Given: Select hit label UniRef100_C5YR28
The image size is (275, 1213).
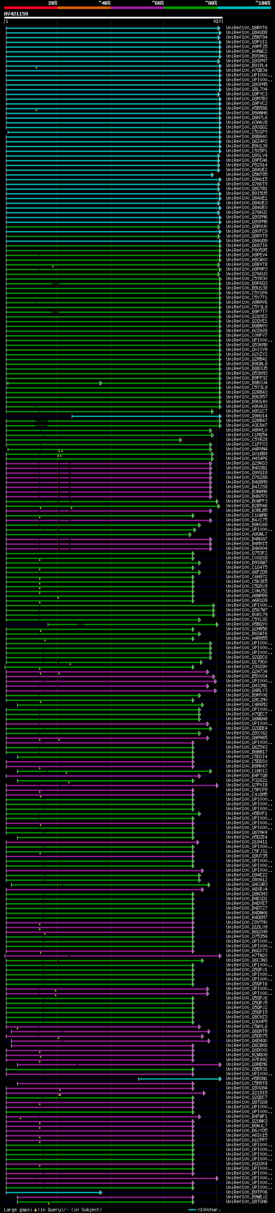Looking at the screenshot, I should [247, 439].
